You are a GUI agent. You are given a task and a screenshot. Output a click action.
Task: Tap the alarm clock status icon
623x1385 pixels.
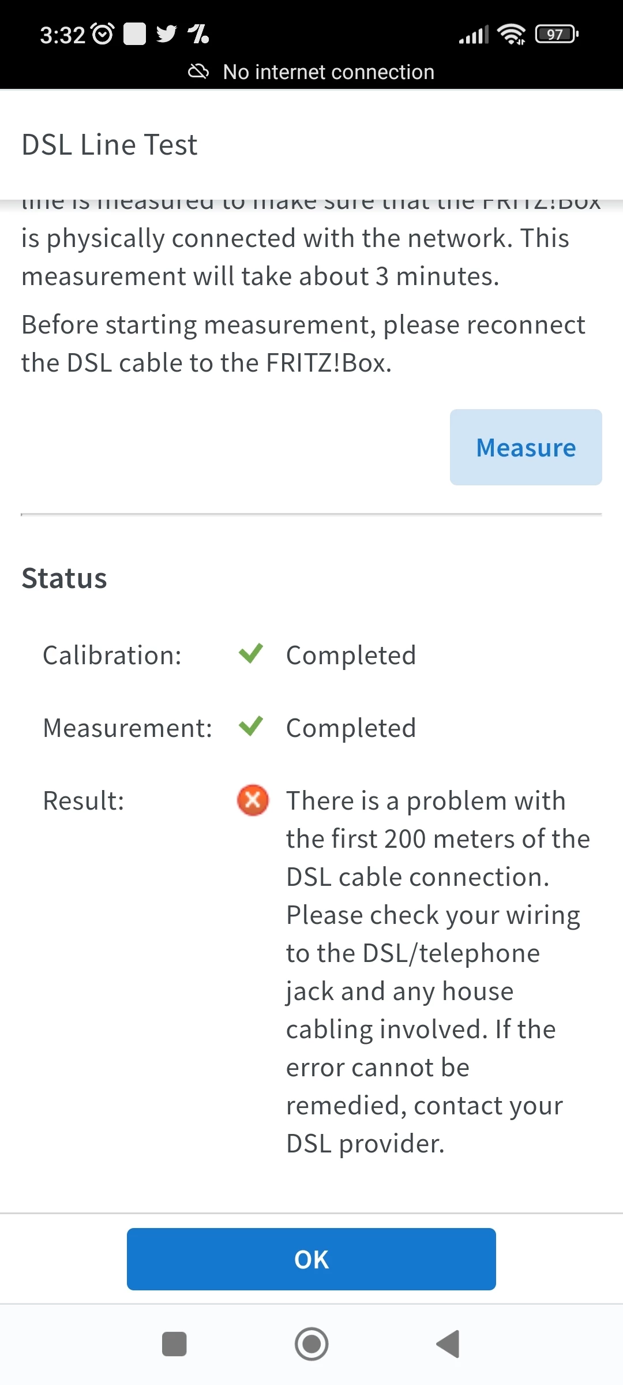point(103,34)
